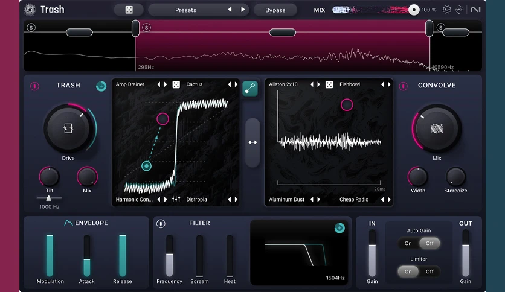Select previous impulse before Fishbowl
The height and width of the screenshot is (292, 505).
(382, 84)
